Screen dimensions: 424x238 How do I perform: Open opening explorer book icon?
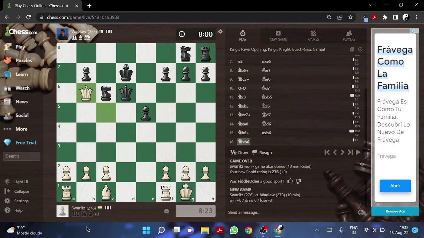[352, 49]
